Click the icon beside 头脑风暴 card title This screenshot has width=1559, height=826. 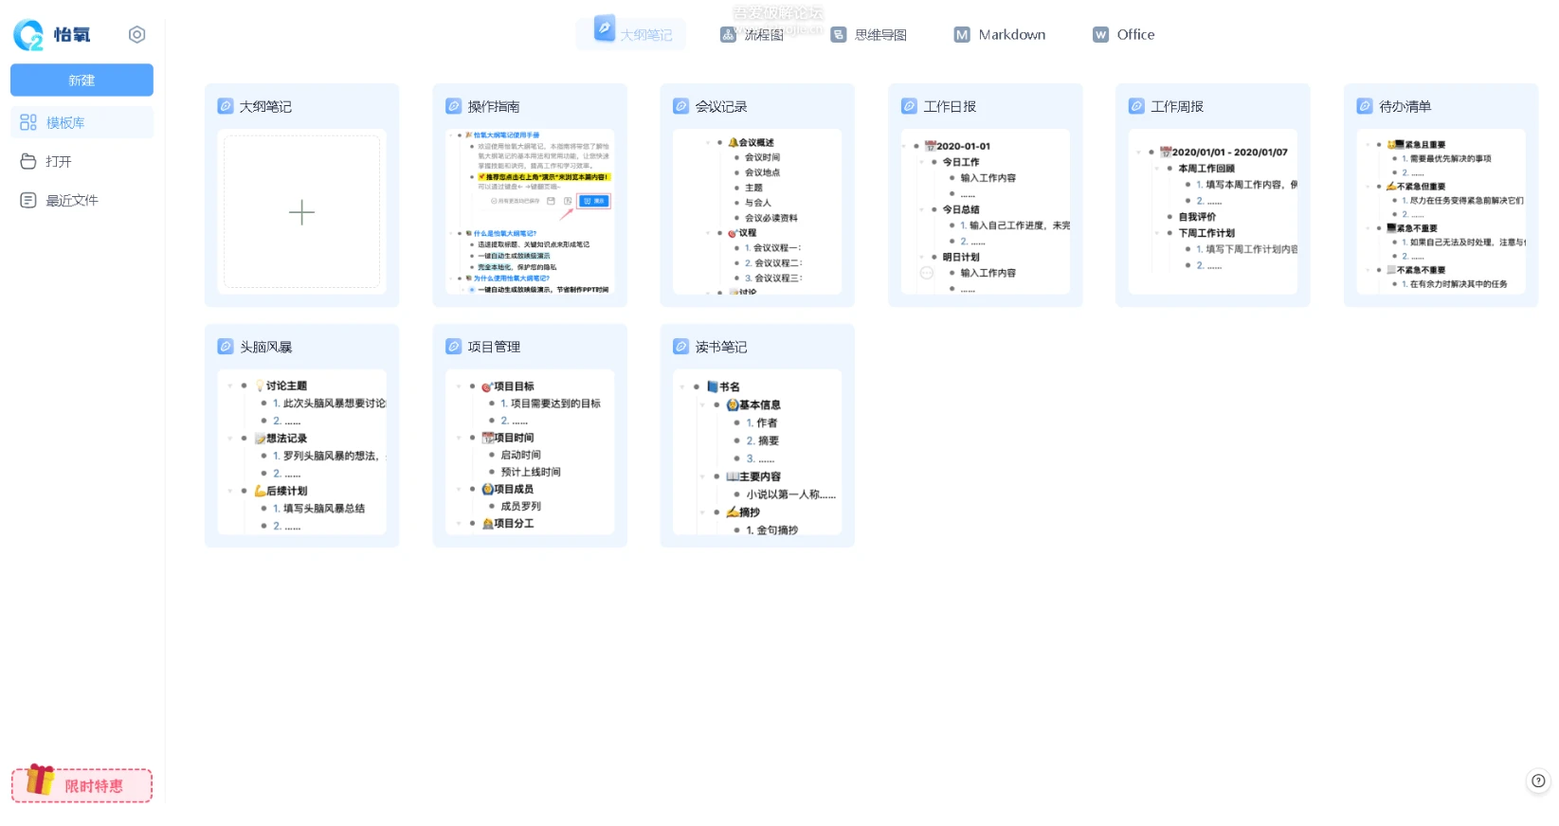(226, 347)
